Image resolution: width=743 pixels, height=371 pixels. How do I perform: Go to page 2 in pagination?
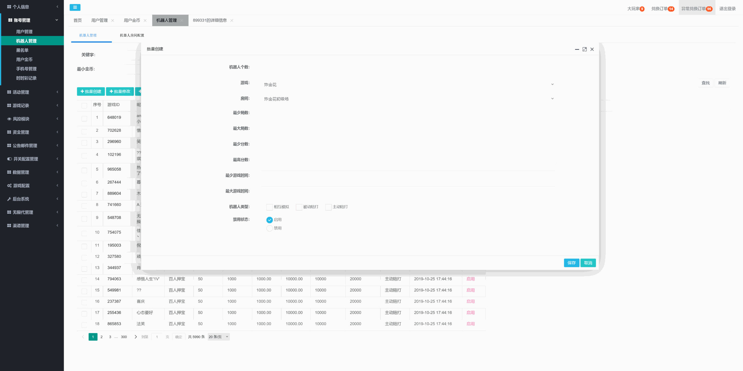[102, 337]
